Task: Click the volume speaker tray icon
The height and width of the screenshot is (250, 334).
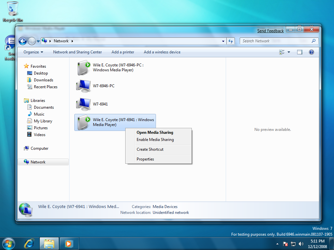Action: 301,244
